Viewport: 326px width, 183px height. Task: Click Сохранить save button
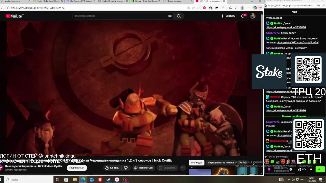pos(167,168)
